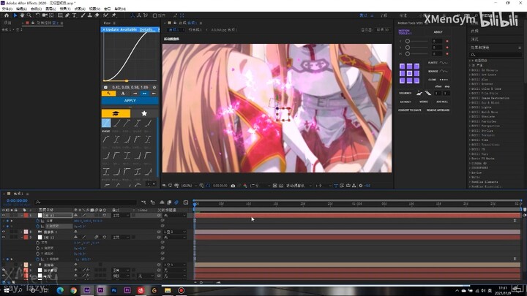Toggle eye visibility of layer 3

coord(4,238)
